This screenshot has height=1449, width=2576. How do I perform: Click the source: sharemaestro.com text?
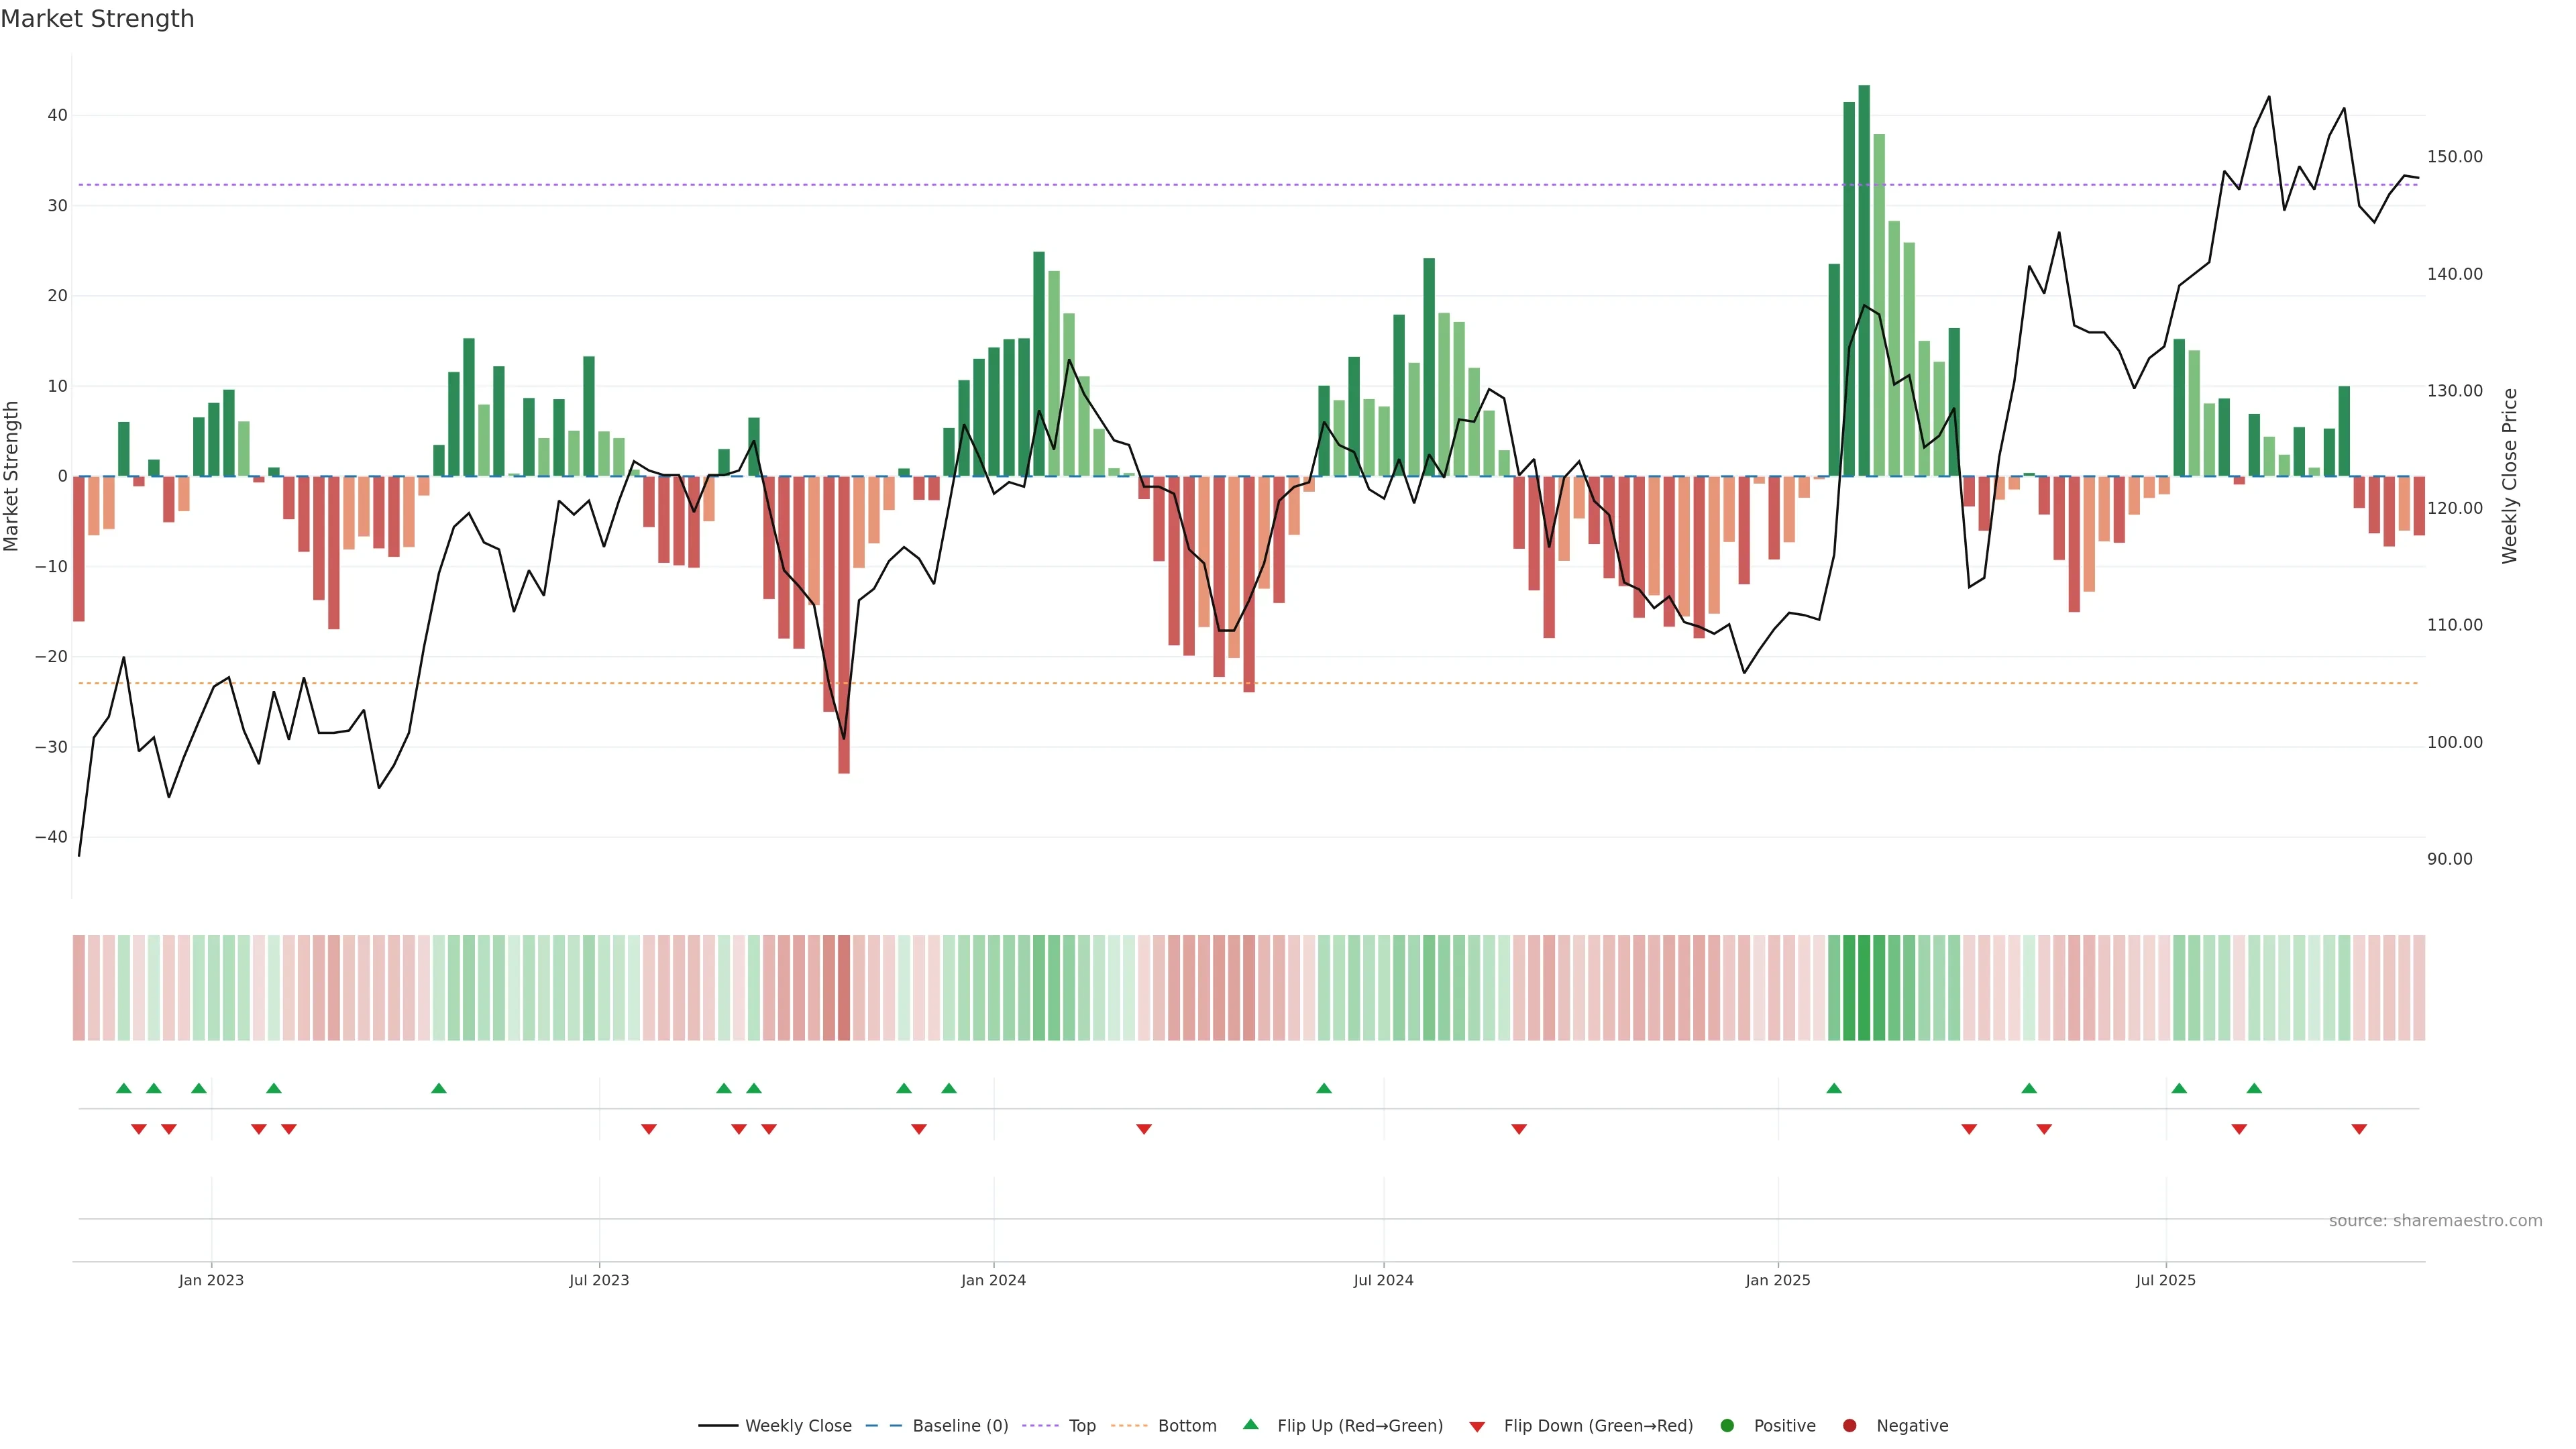pyautogui.click(x=2435, y=1221)
